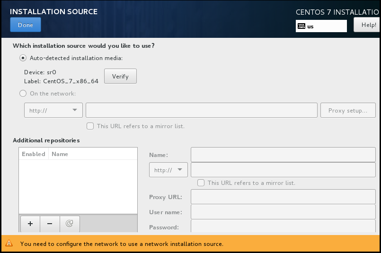Open the Proxy setup dialog
Viewport: 381px width, 253px height.
click(348, 110)
